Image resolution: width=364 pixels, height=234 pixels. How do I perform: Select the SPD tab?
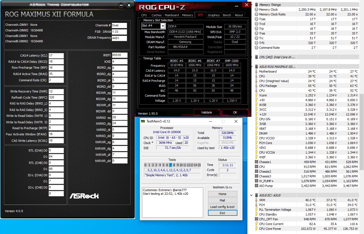(200, 15)
